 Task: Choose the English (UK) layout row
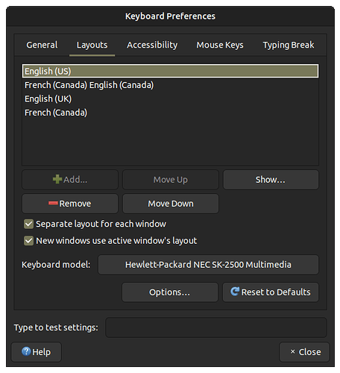click(x=170, y=98)
